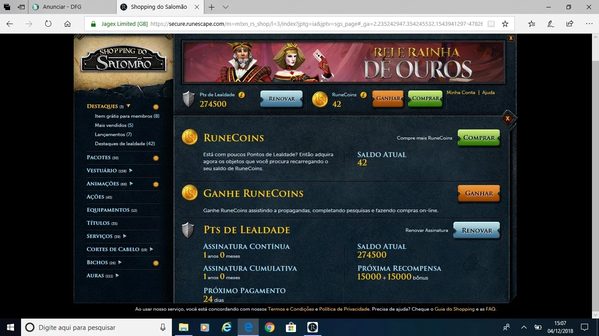Open a new browser tab
Image resolution: width=599 pixels, height=336 pixels.
pos(212,7)
